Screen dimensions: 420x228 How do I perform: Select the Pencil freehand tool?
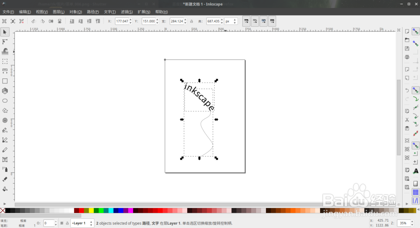coord(5,130)
